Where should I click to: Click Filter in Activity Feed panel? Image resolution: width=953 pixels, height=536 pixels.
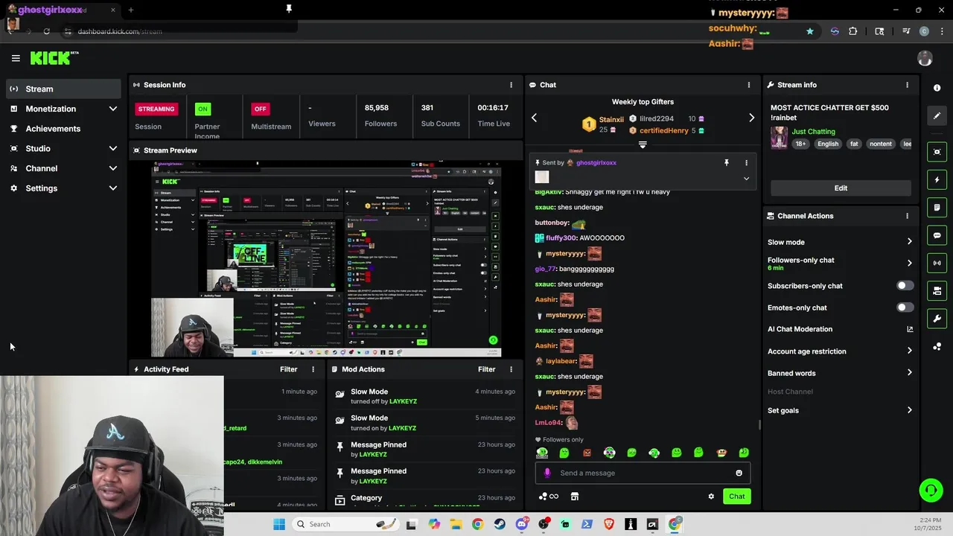(288, 369)
